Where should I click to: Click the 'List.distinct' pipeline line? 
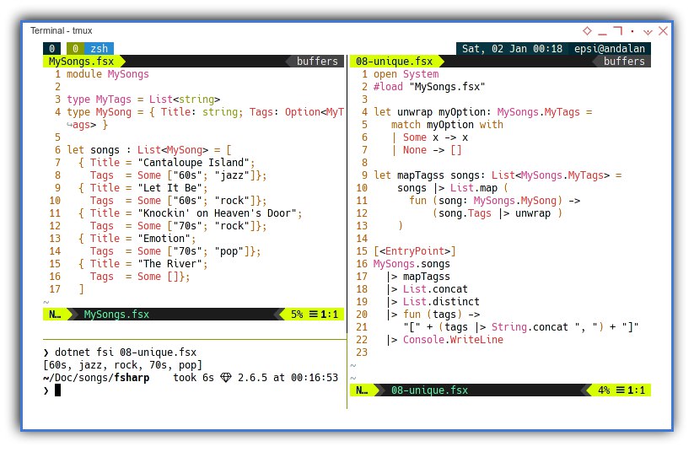pos(433,302)
